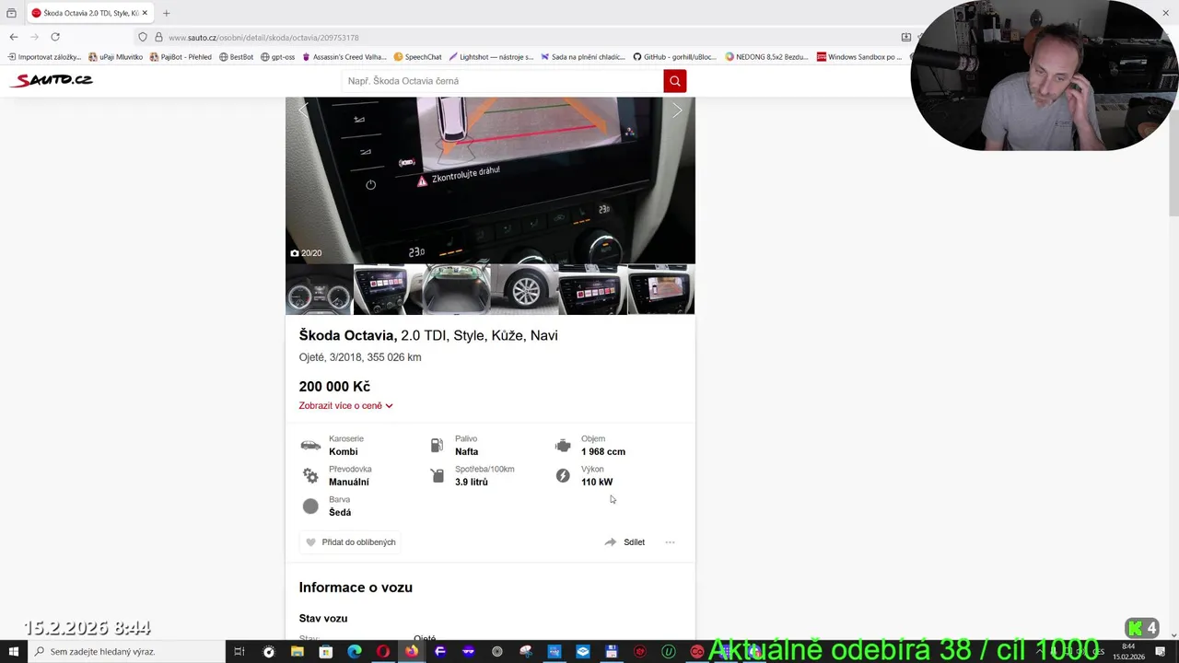Click the price 200 000 Kč
1179x663 pixels.
[334, 387]
